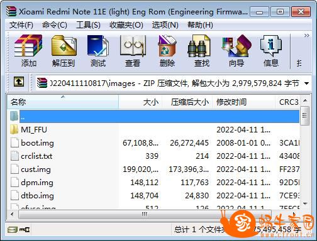
Task: Open the 工具(S) menu
Action: click(x=88, y=25)
